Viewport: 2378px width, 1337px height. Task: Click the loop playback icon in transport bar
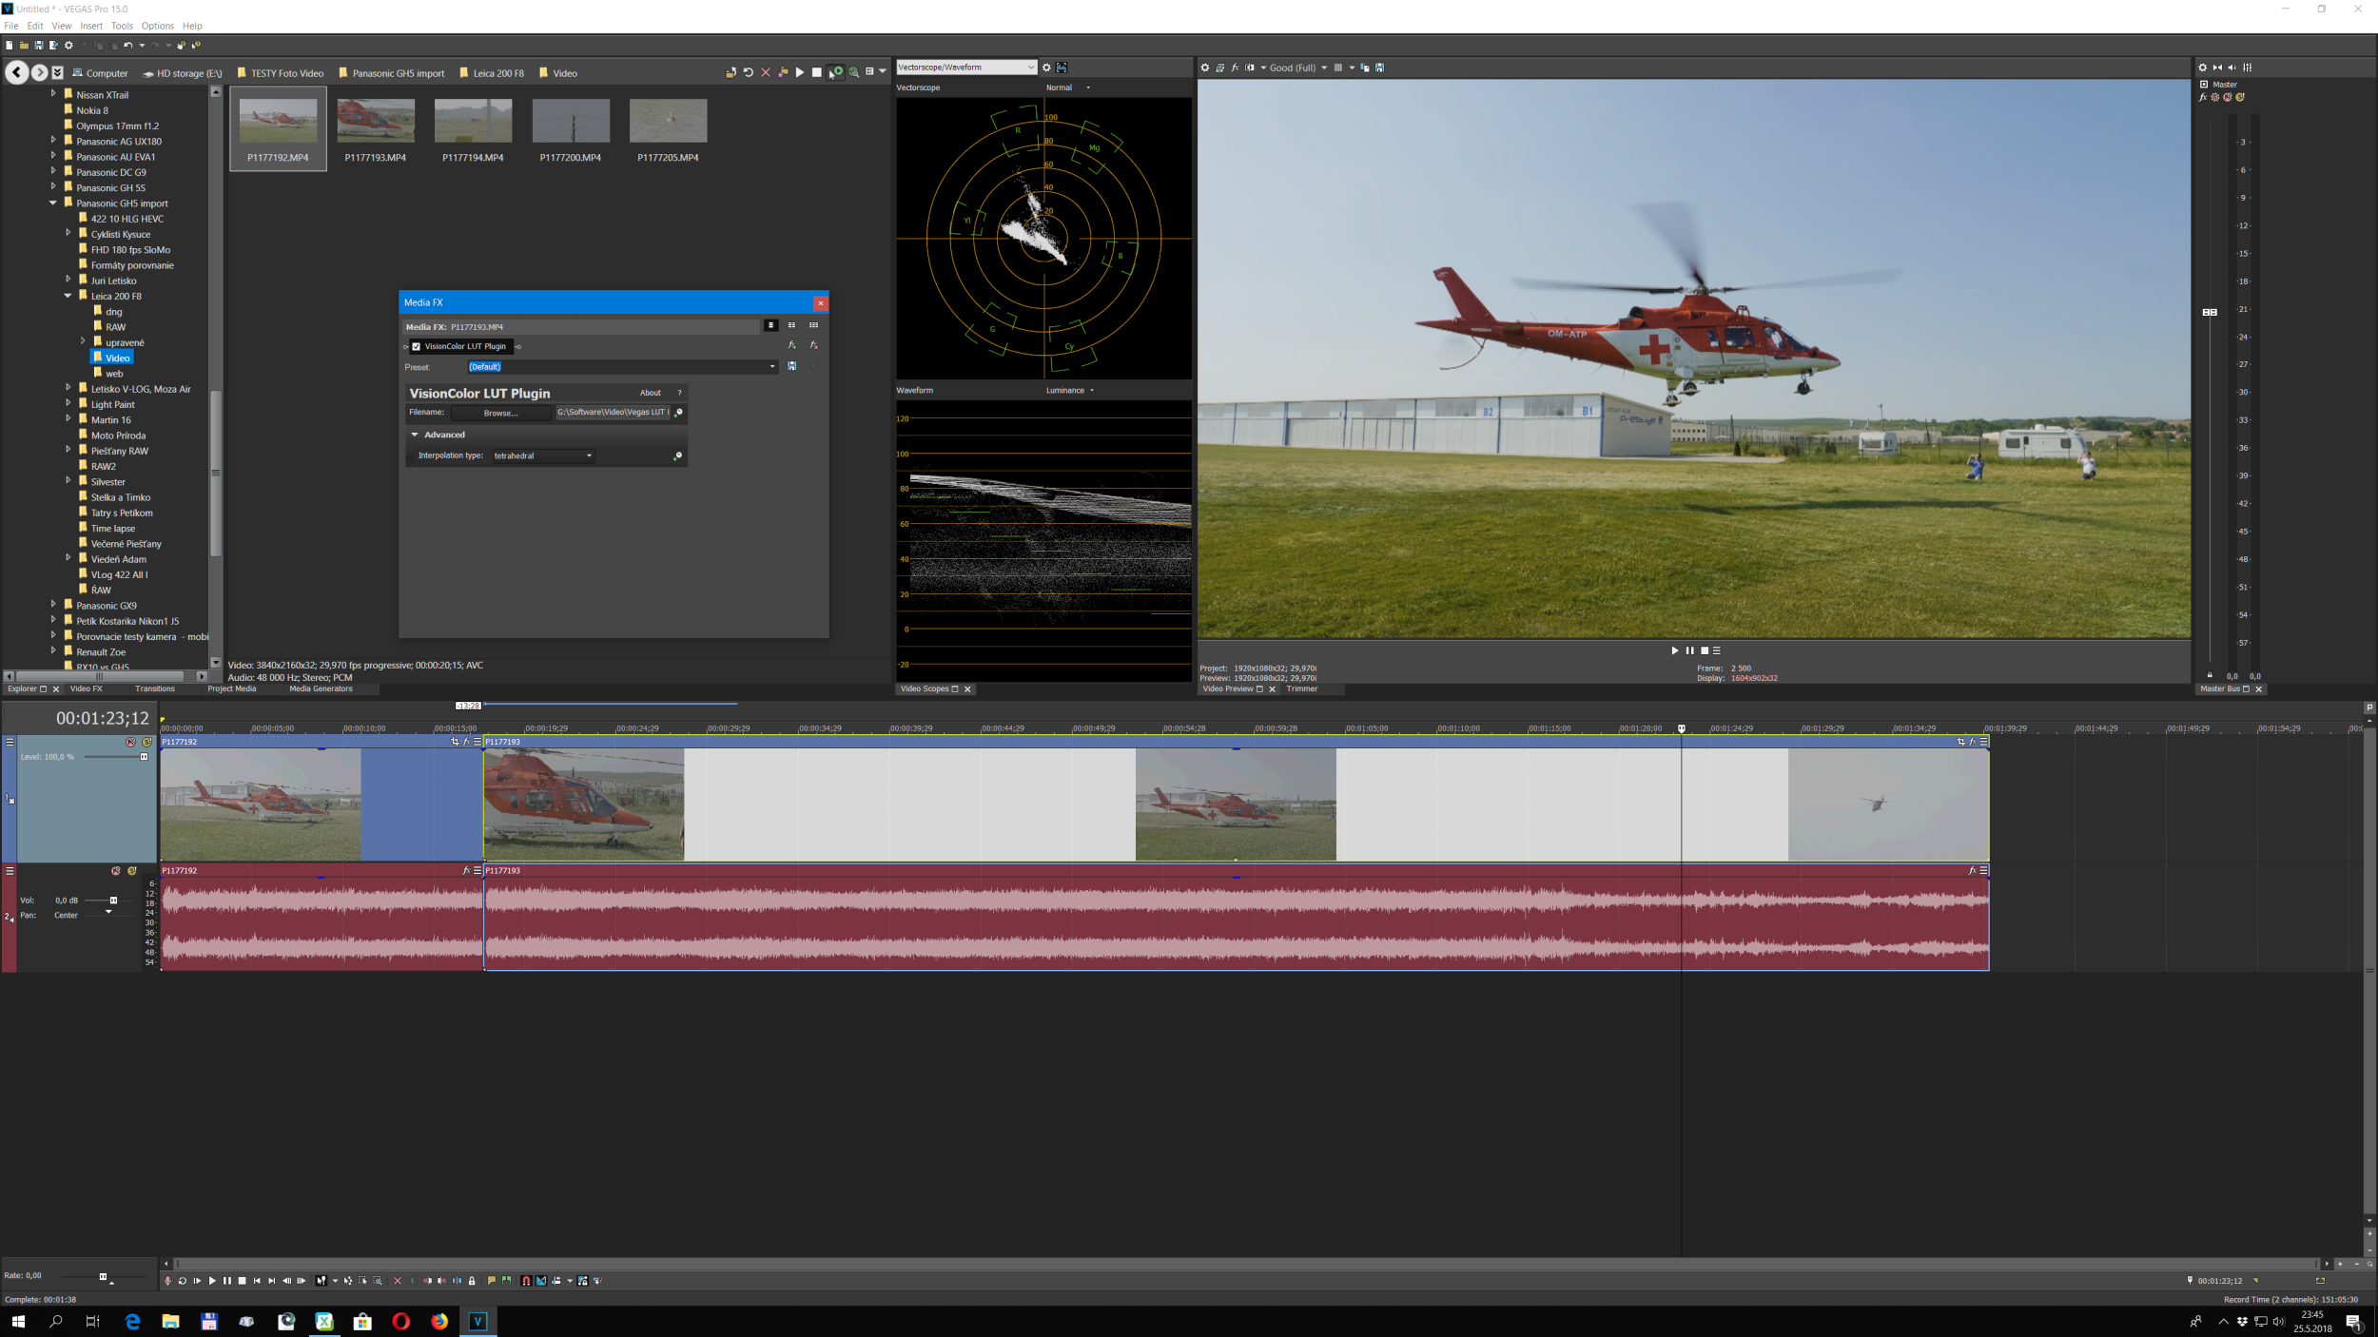click(182, 1281)
